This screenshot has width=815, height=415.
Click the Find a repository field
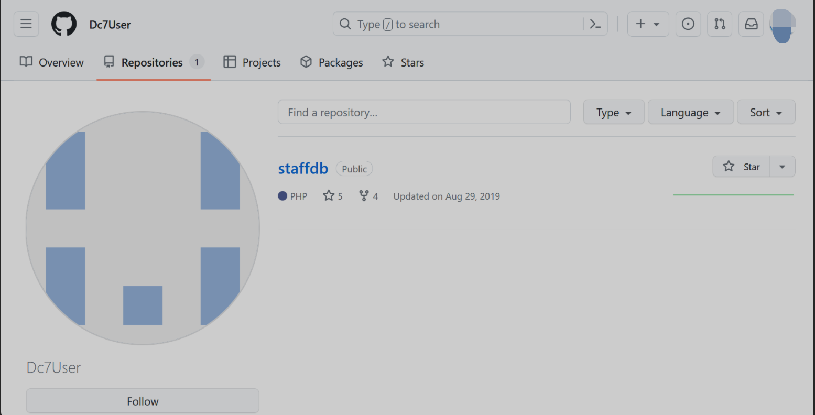tap(424, 112)
